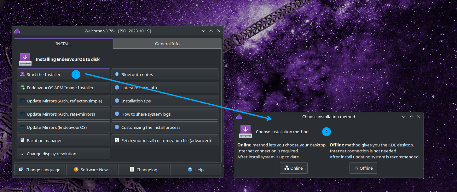Close the Choose installation method dialog
The height and width of the screenshot is (192, 457).
pos(419,117)
